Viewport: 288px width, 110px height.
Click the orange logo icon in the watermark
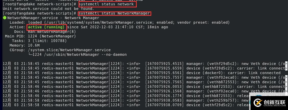click(x=258, y=103)
